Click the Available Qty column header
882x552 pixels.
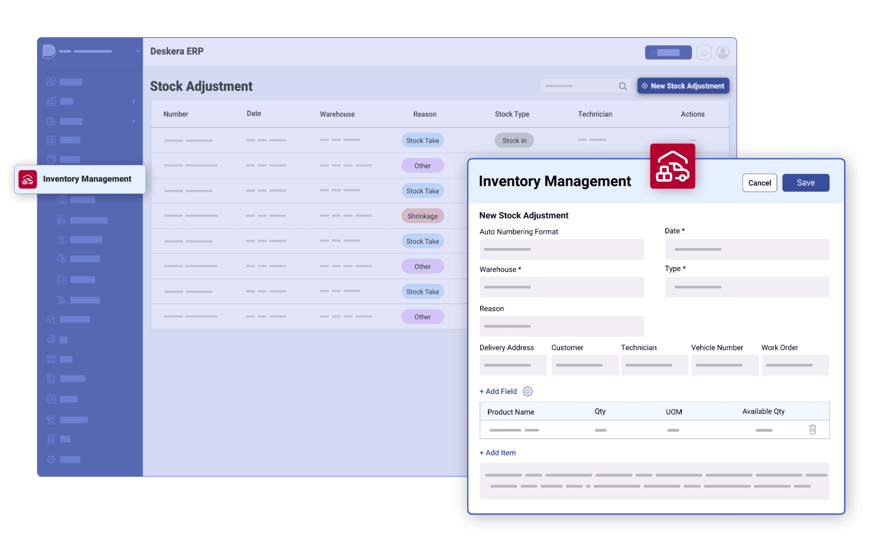tap(763, 412)
